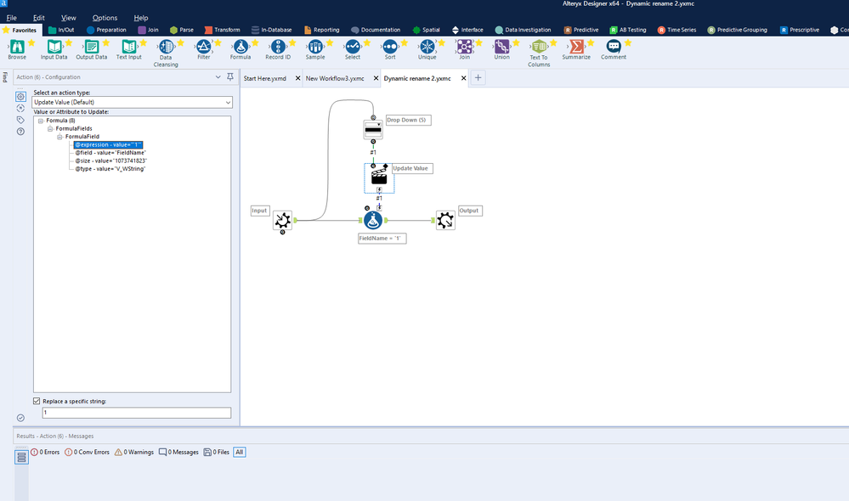Toggle the 0 Conv Errors filter
849x501 pixels.
click(x=87, y=453)
